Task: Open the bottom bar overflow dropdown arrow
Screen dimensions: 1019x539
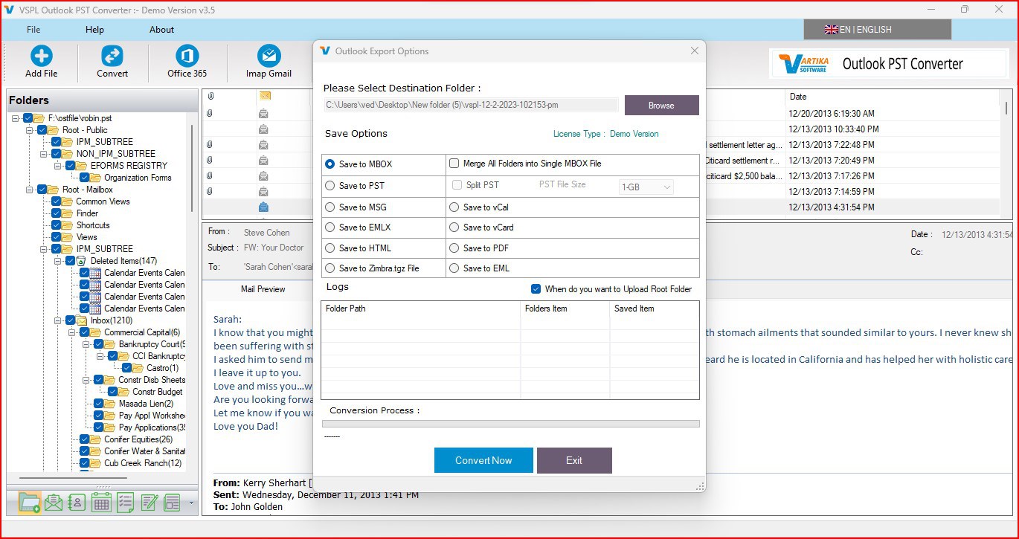Action: (x=191, y=503)
